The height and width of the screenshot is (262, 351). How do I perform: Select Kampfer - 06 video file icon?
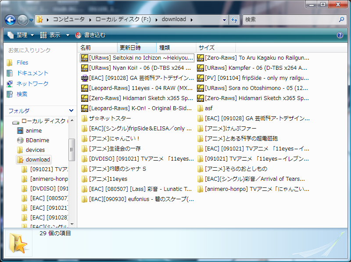coord(201,68)
